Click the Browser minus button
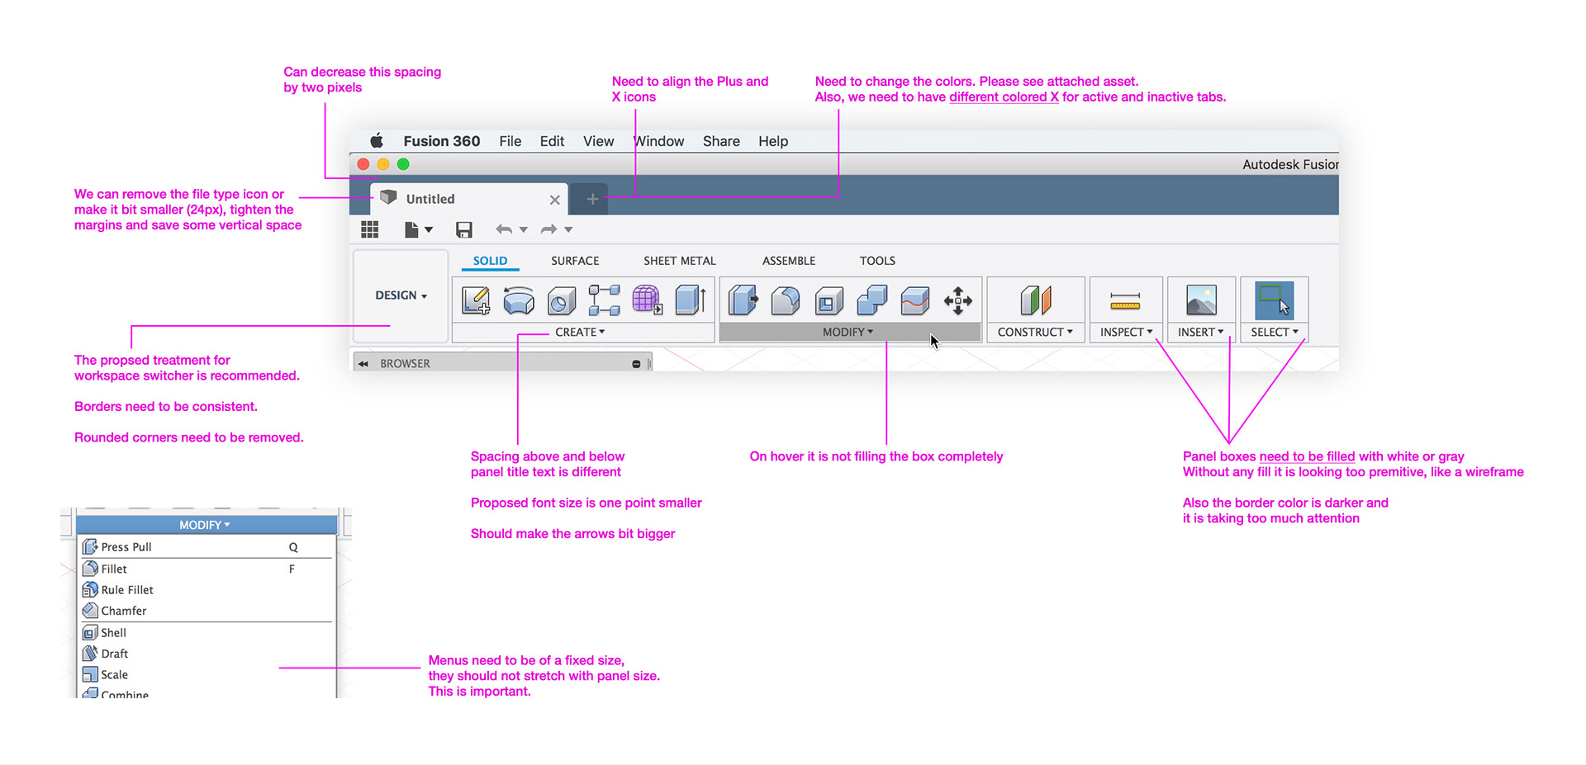 tap(636, 364)
